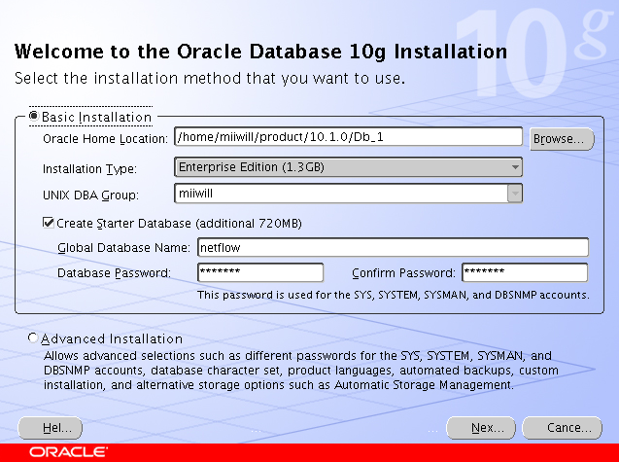
Task: Click the 10g watermark logo
Action: [533, 52]
